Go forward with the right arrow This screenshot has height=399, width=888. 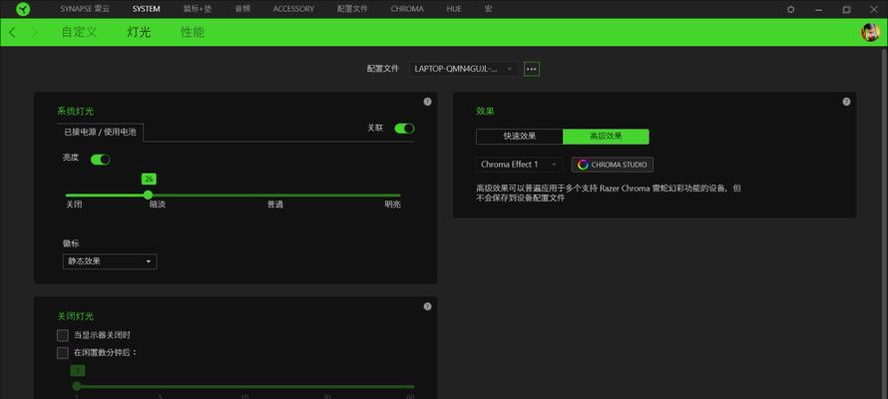35,32
